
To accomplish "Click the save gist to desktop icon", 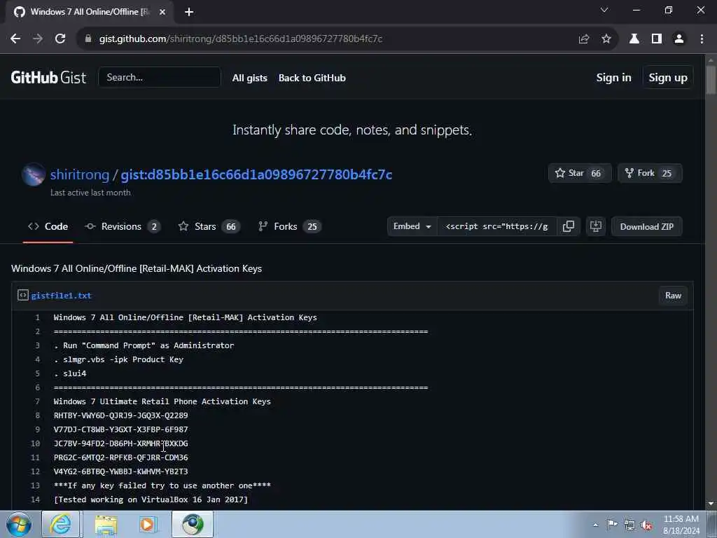I will click(595, 226).
